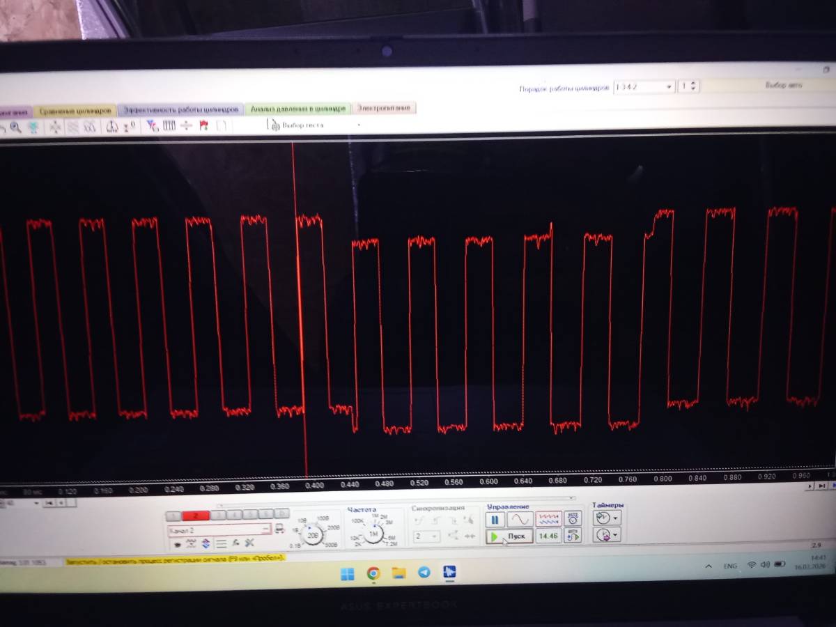Click the vertical bars icon in toolbar
The width and height of the screenshot is (836, 627).
click(x=169, y=126)
